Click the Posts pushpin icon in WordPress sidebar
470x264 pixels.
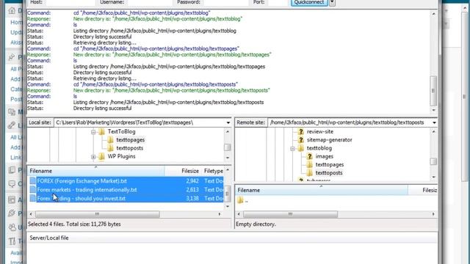[x=12, y=56]
